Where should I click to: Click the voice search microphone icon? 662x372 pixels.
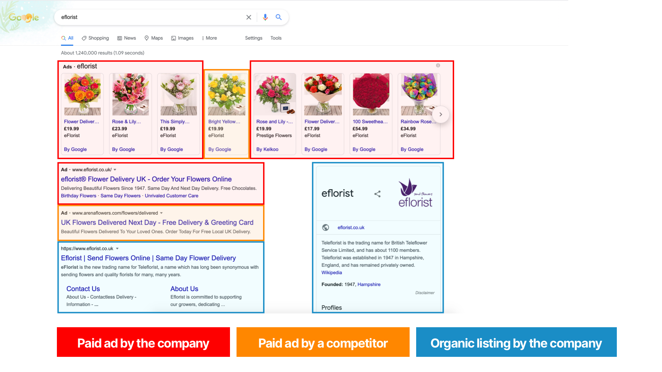click(265, 17)
